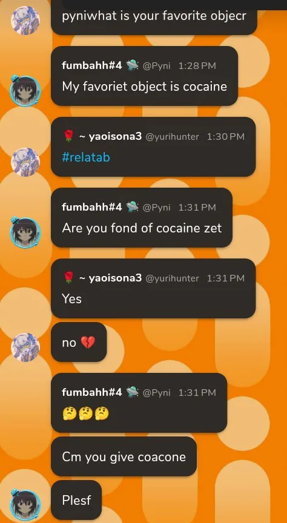Click username fumbahh#4 on the 'Are you fond' message
287x523 pixels.
(92, 207)
